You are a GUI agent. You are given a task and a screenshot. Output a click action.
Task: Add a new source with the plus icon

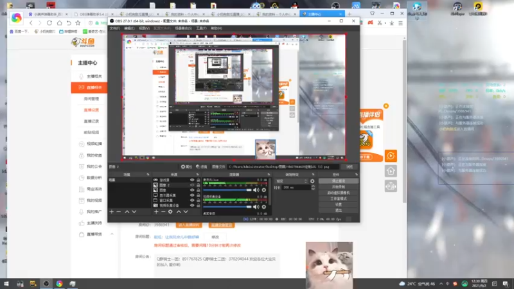[156, 212]
